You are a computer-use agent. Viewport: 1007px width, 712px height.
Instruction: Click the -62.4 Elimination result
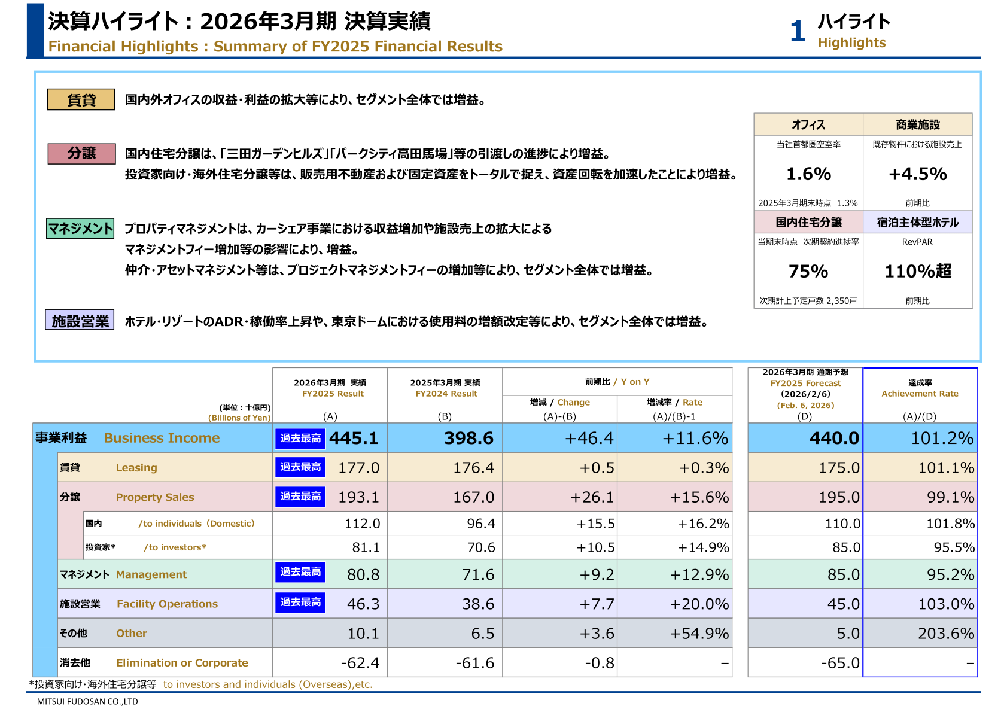[x=360, y=662]
